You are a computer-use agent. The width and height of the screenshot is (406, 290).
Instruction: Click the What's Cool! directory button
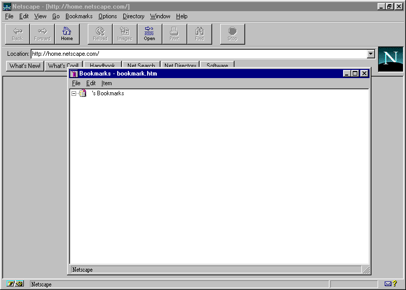[x=63, y=65]
